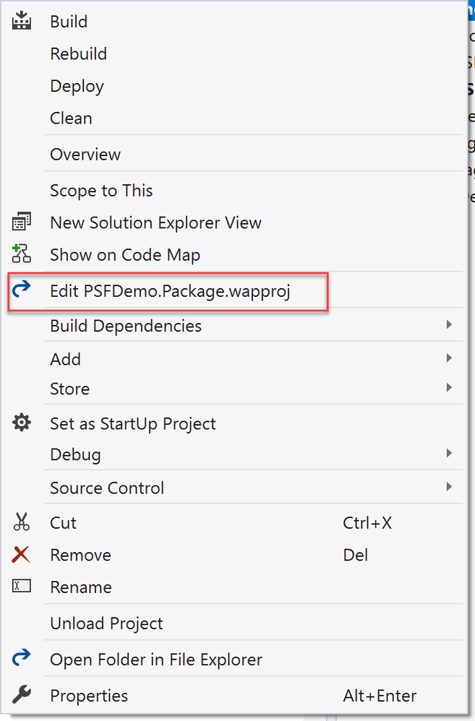Click the New Solution Explorer View icon
The image size is (475, 721).
tap(21, 223)
